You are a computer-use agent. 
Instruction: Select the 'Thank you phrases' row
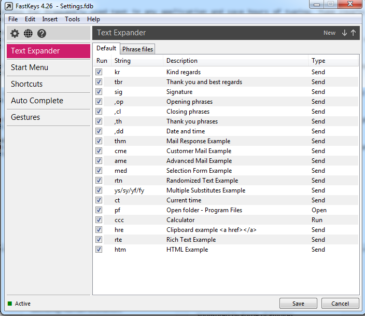tap(226, 121)
